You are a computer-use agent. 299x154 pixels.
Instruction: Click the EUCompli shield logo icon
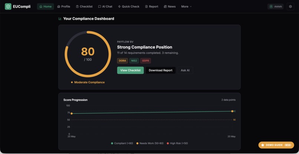(x=8, y=6)
